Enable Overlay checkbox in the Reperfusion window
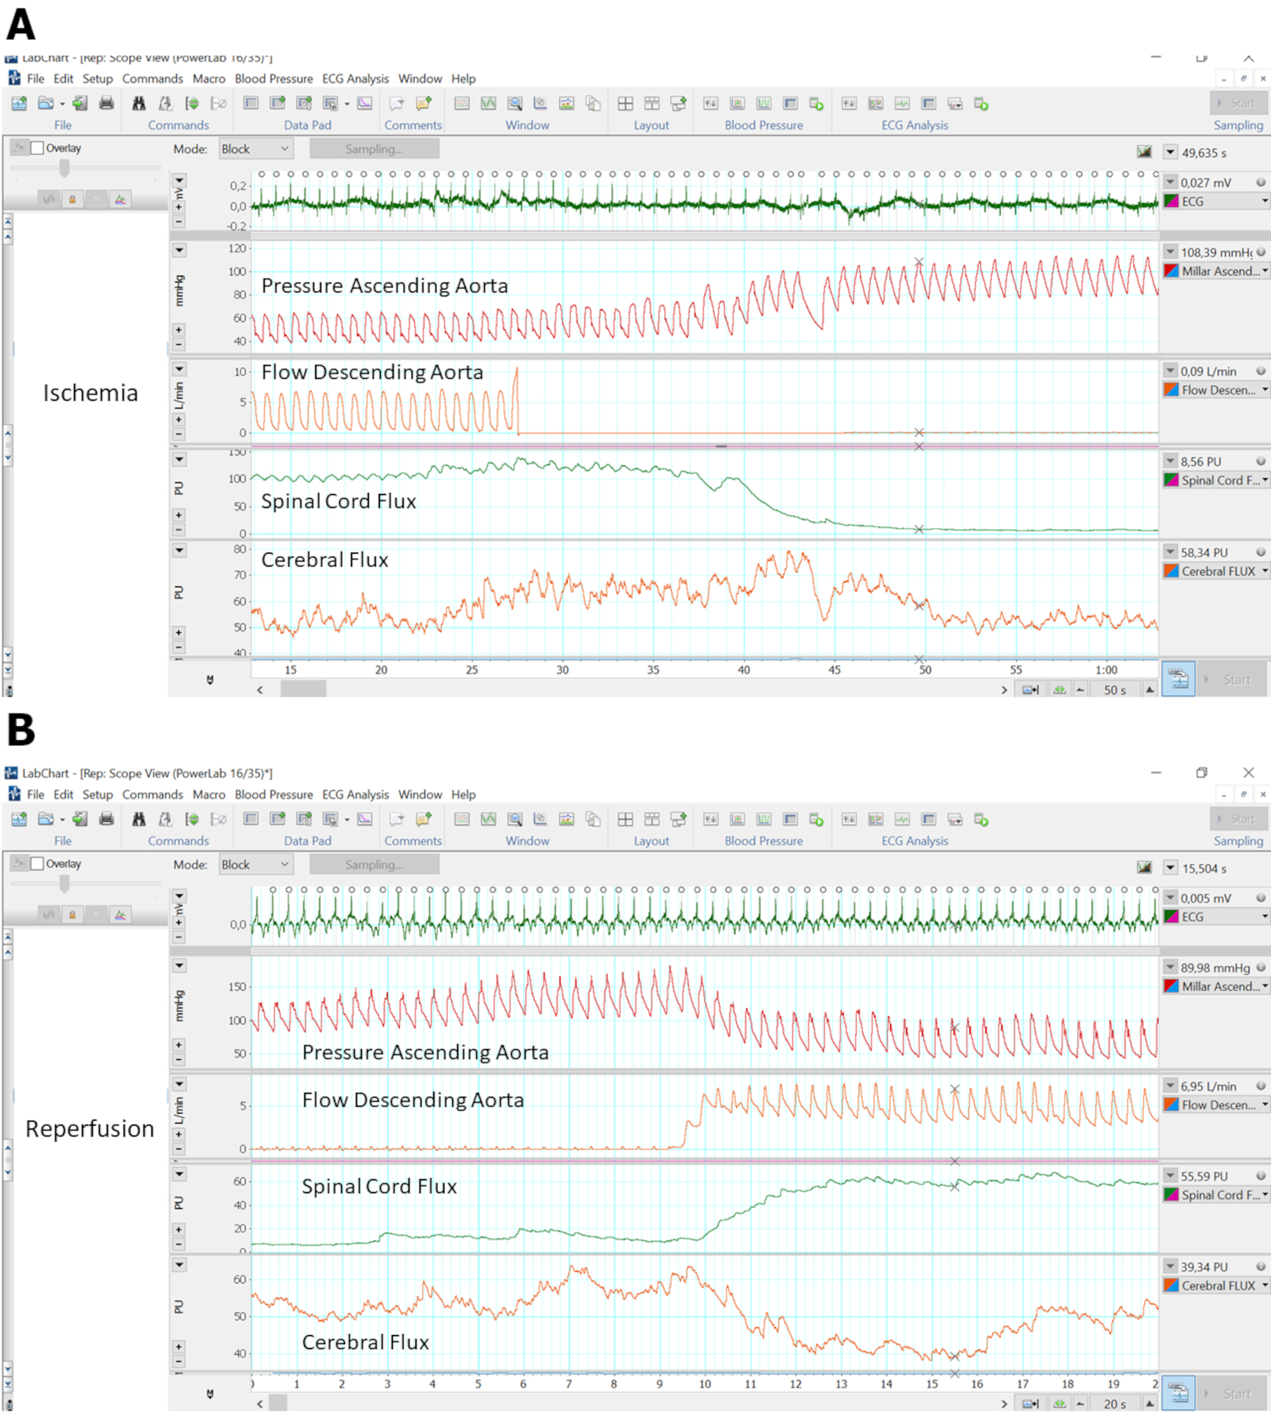This screenshot has height=1426, width=1271. [x=37, y=864]
